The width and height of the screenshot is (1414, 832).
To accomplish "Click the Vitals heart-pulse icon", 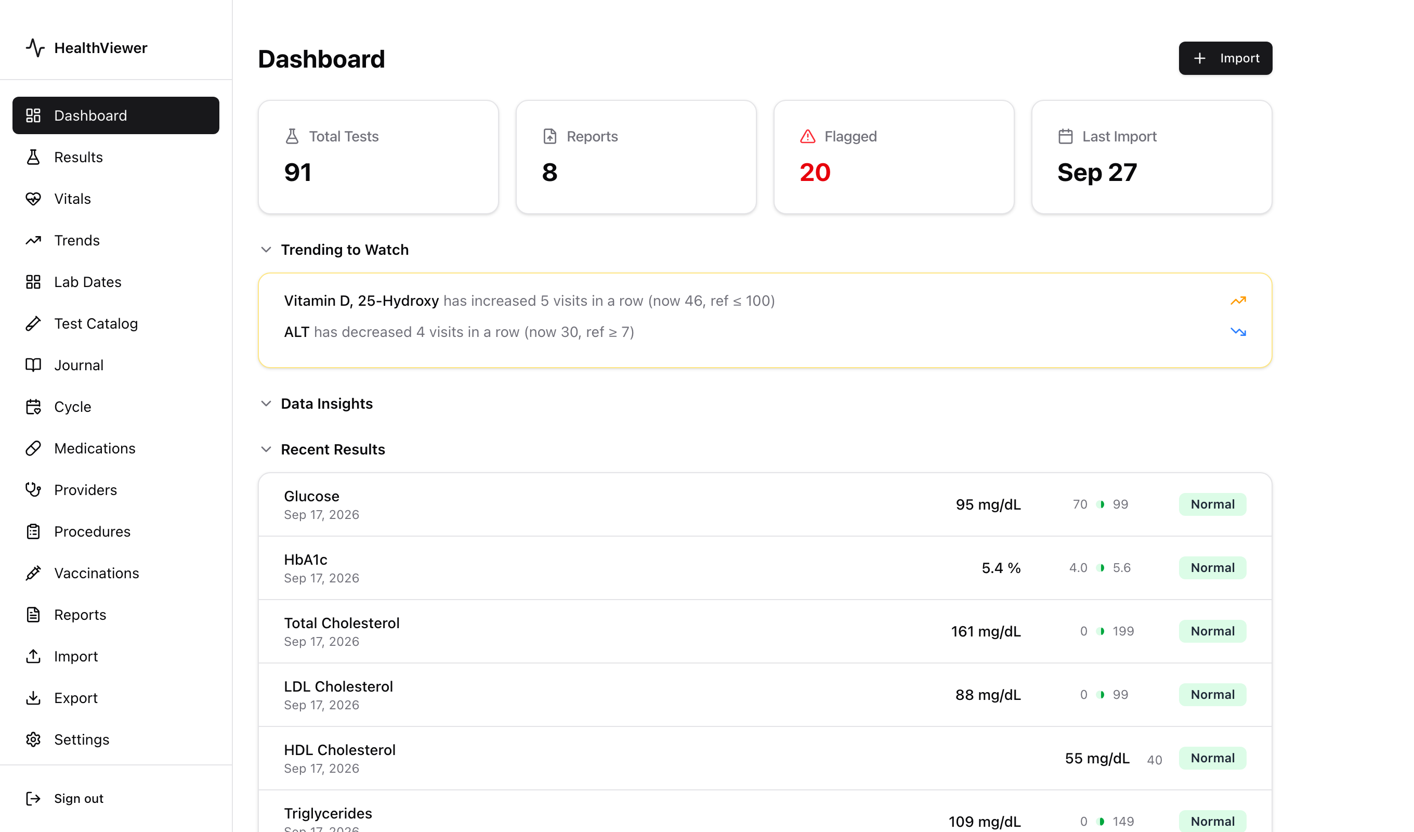I will tap(33, 199).
